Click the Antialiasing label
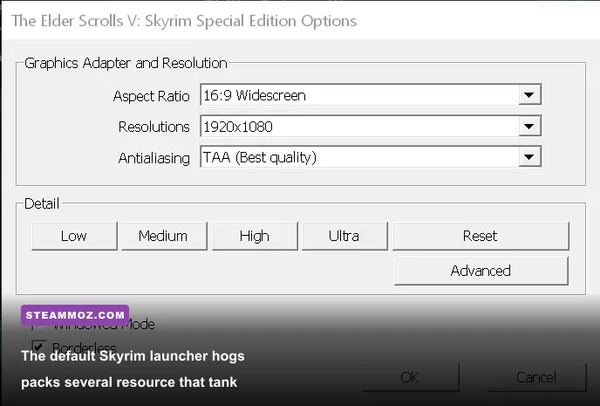Viewport: 600px width, 406px height. 153,158
